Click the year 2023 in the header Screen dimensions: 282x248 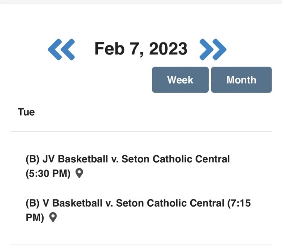point(168,48)
